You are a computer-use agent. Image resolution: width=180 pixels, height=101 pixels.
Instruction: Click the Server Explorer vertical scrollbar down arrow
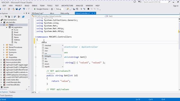(29, 87)
